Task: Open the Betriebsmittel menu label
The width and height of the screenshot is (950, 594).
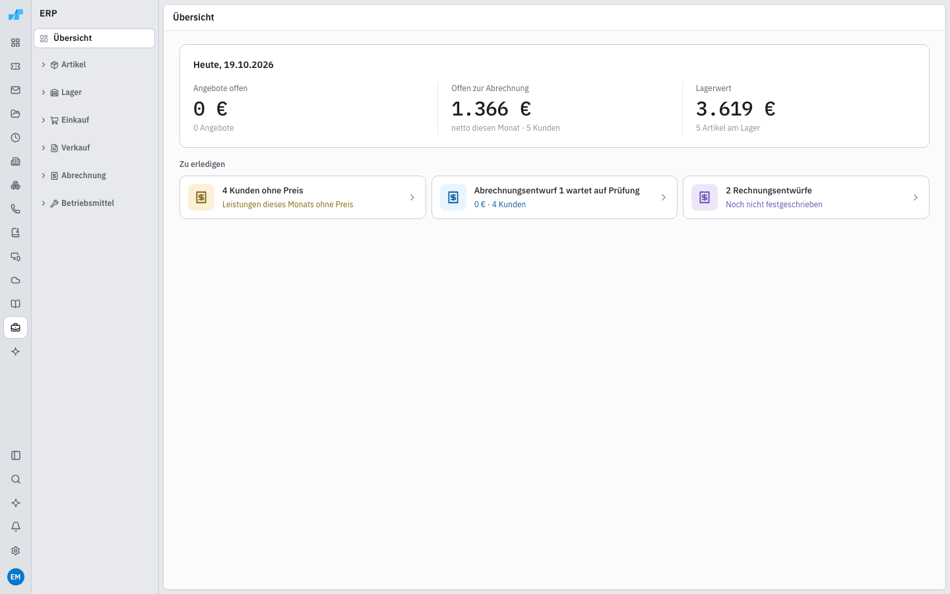Action: 88,203
